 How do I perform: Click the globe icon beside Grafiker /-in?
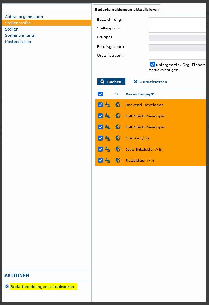[118, 138]
